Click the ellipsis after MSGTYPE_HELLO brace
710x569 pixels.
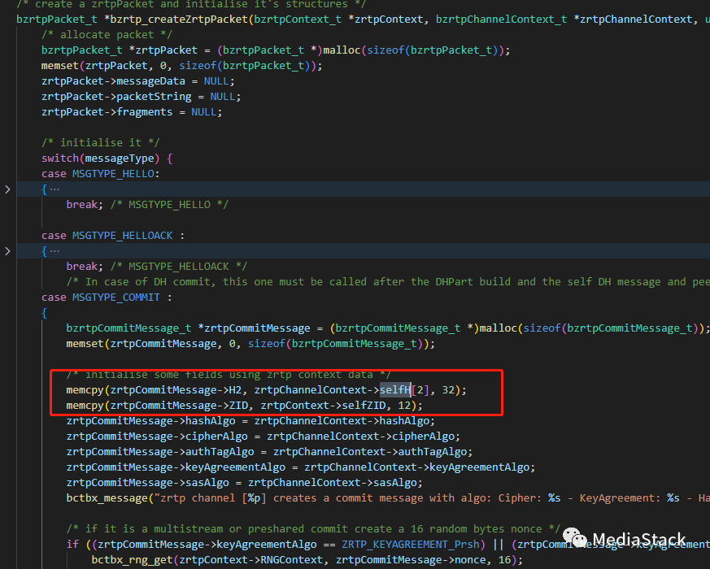tap(54, 189)
